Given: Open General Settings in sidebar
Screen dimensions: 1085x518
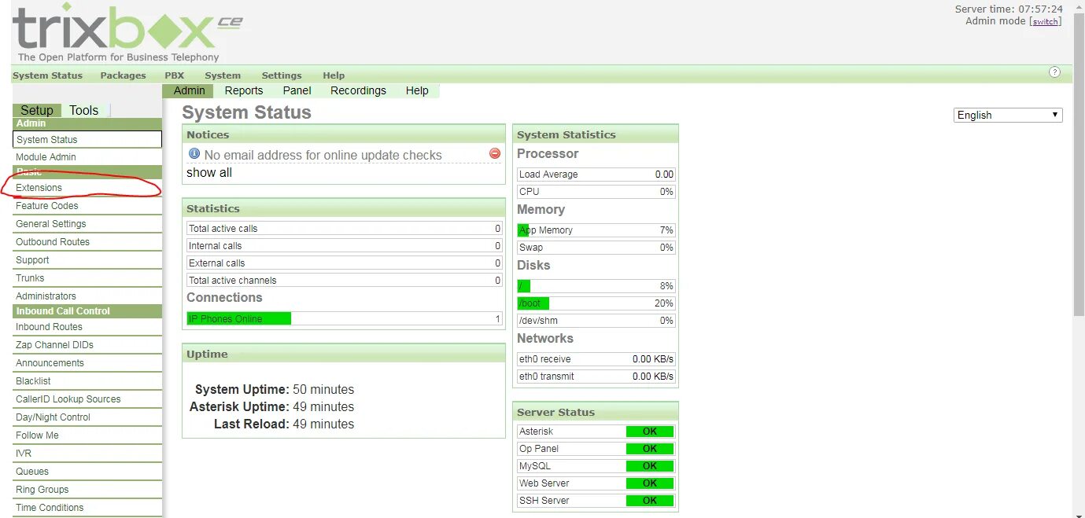Looking at the screenshot, I should tap(87, 224).
